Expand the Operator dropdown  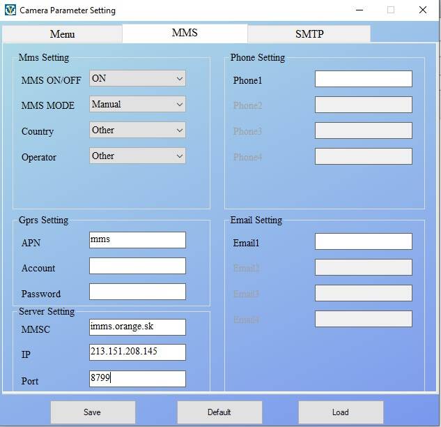[x=137, y=156]
